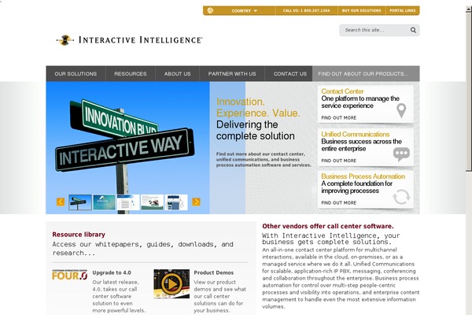Open the Our Solutions menu
This screenshot has height=315, width=472.
pyautogui.click(x=76, y=74)
